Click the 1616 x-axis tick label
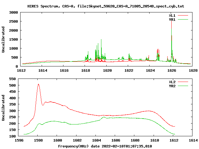Image resolution: width=199 pixels, height=149 pixels. click(x=64, y=70)
